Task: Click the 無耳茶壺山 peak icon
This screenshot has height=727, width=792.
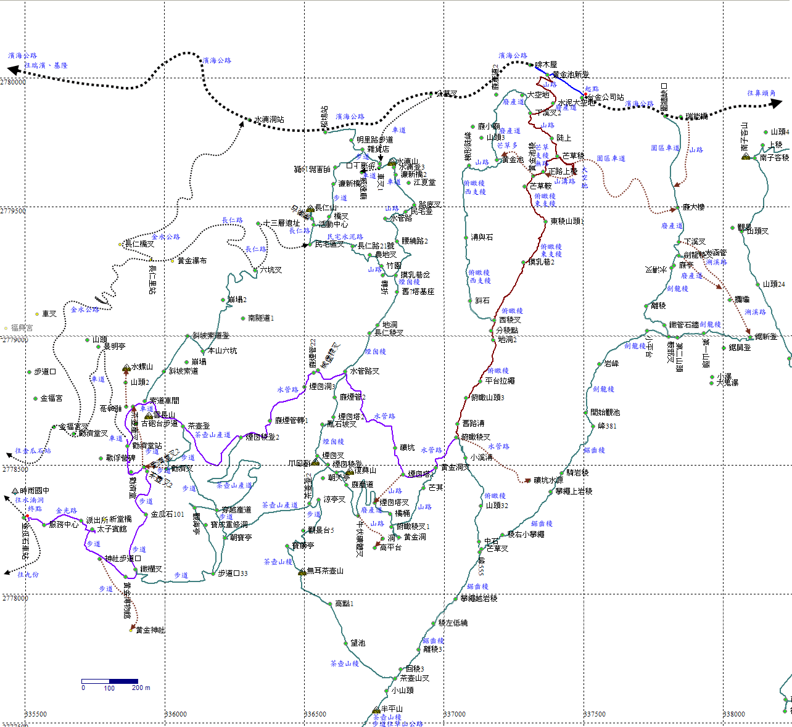Action: tap(302, 572)
